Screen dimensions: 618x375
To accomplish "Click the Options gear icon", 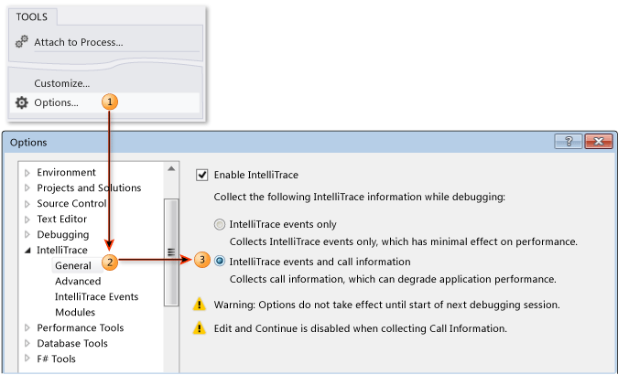I will click(22, 102).
